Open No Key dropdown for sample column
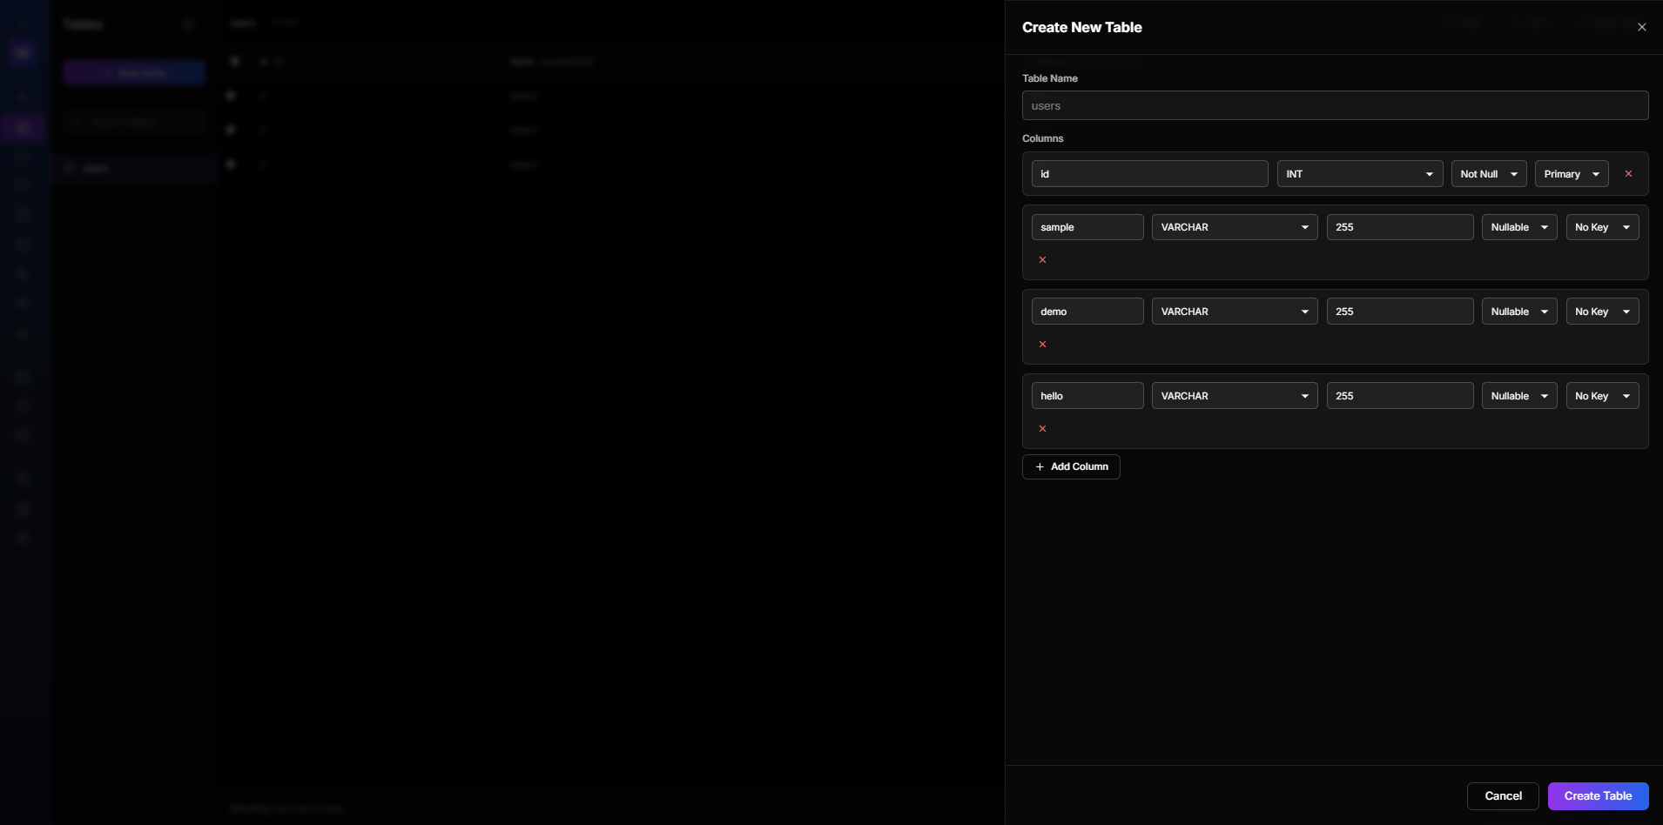This screenshot has height=825, width=1663. (1601, 227)
